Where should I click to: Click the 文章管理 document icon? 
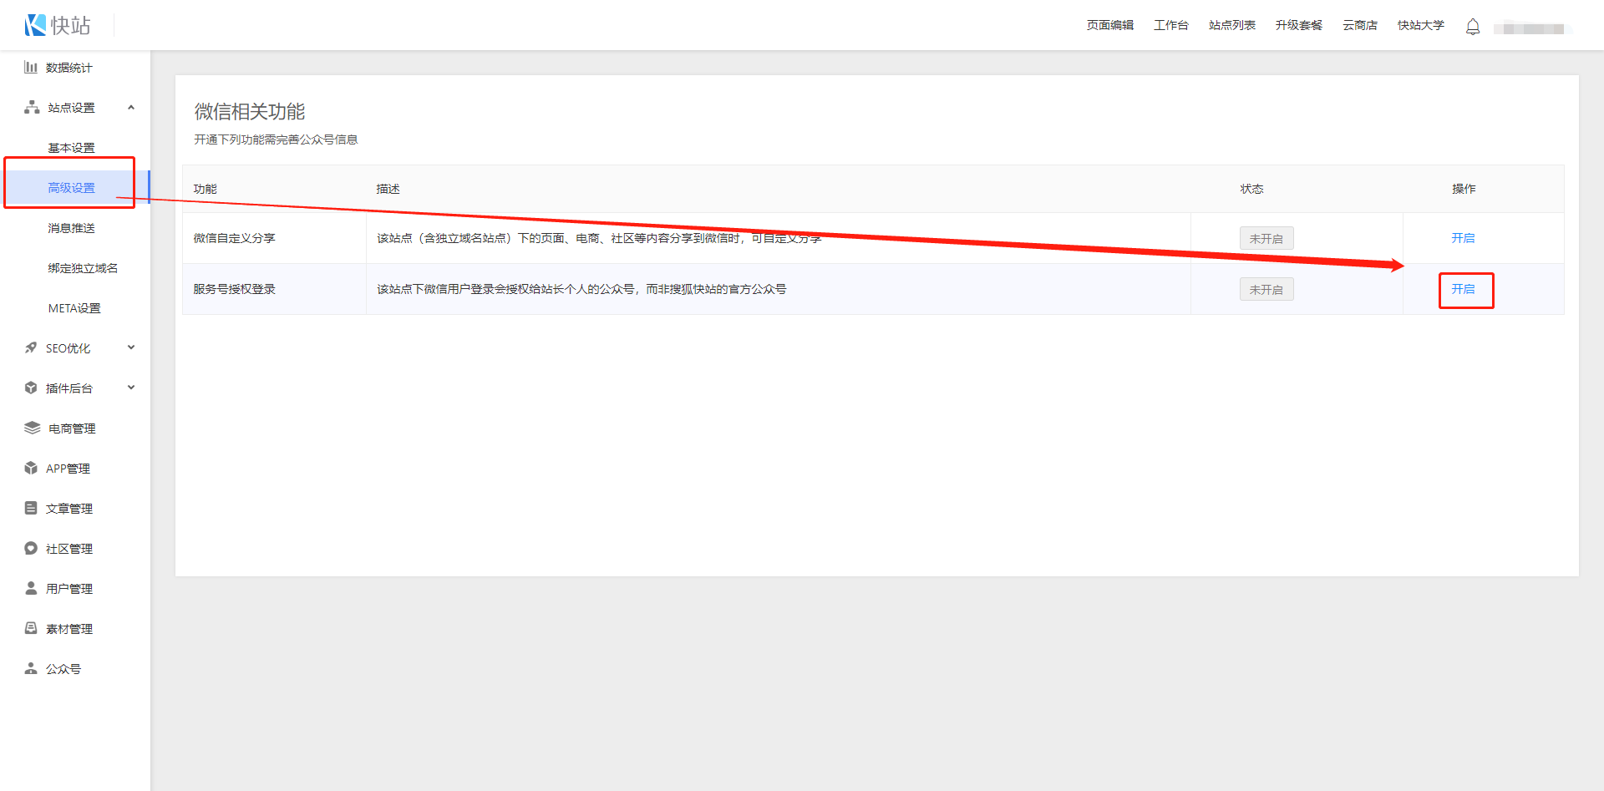click(x=31, y=508)
